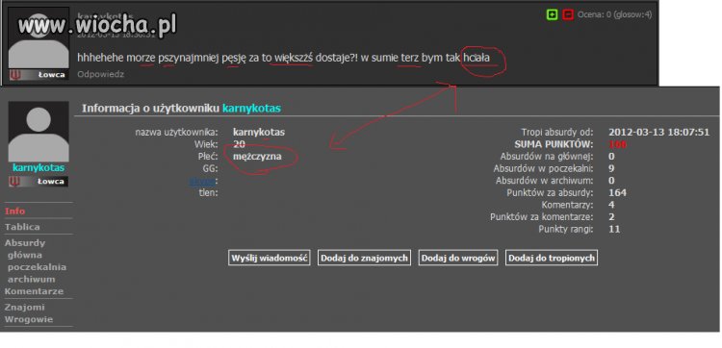Click the skype link in profile details
The height and width of the screenshot is (348, 722).
coord(202,181)
